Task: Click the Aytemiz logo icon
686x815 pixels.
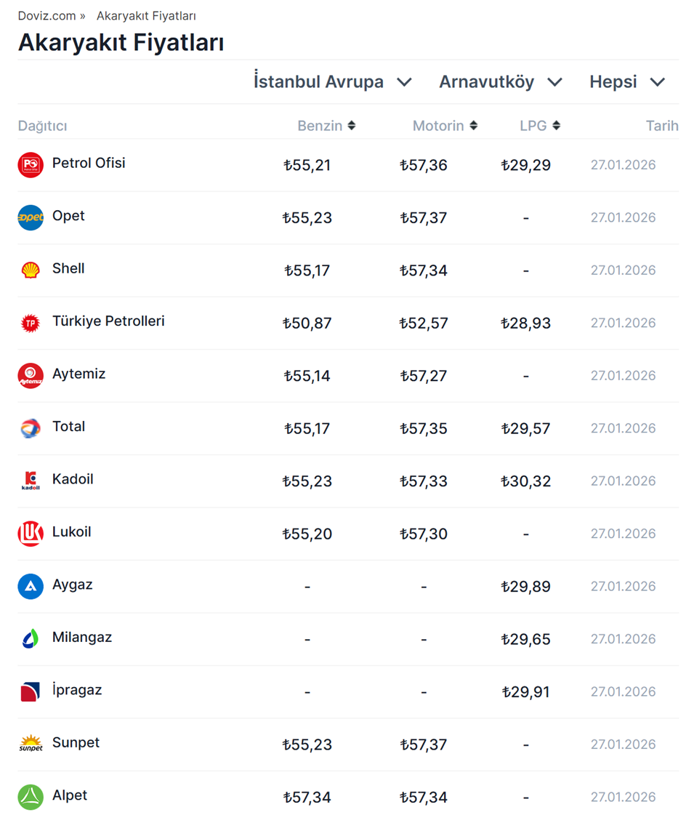Action: pos(31,376)
